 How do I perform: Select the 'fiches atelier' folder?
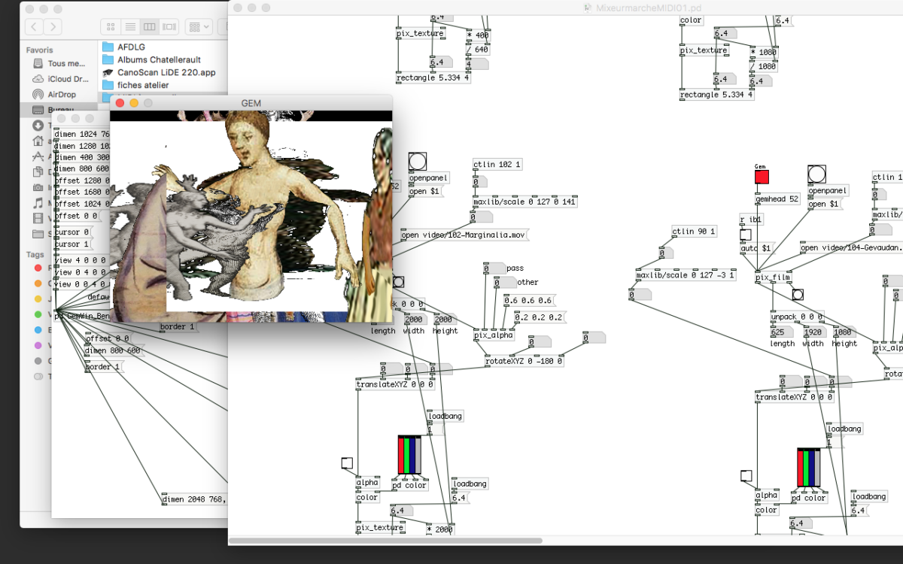(x=135, y=85)
